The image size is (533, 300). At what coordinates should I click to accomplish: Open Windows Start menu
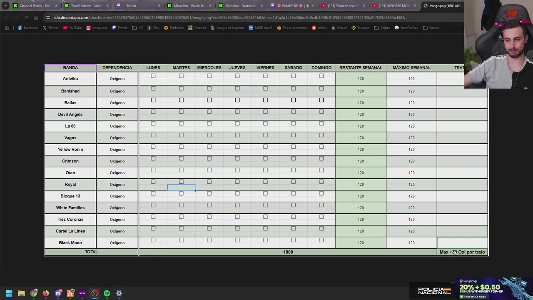[9, 293]
